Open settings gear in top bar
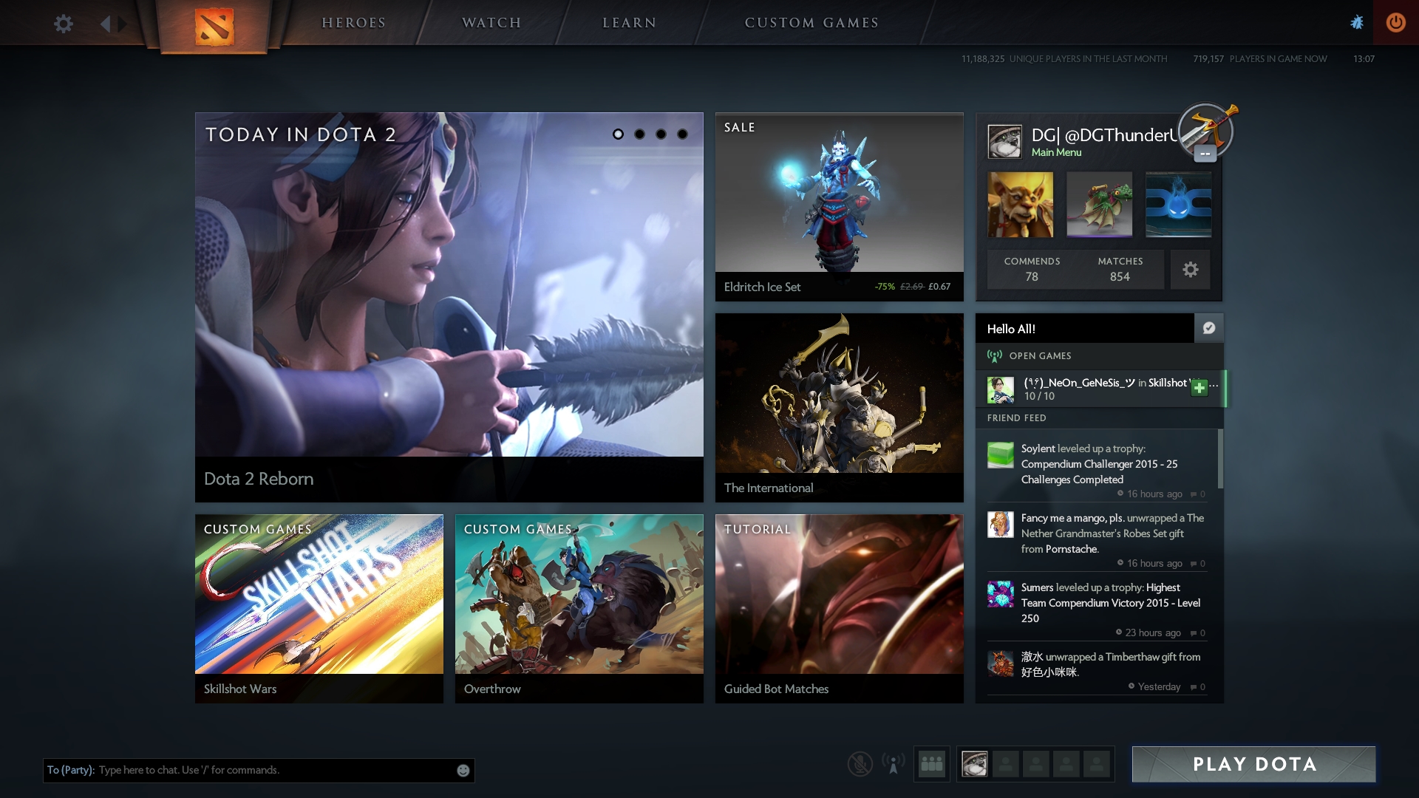Viewport: 1419px width, 798px height. [64, 24]
